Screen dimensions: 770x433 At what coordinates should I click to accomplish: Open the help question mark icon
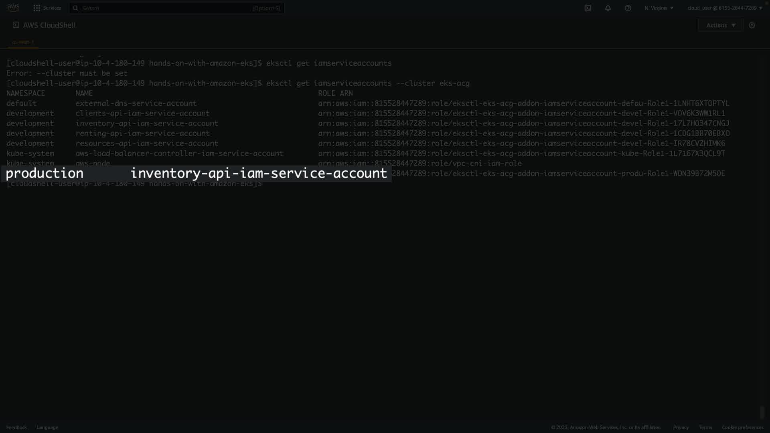coord(628,8)
